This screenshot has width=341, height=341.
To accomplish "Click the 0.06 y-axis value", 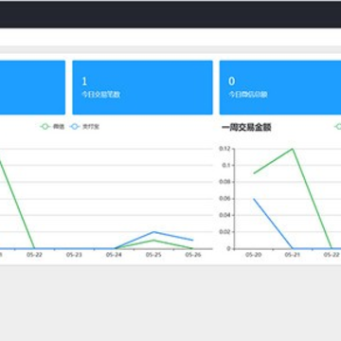I will click(x=225, y=199).
